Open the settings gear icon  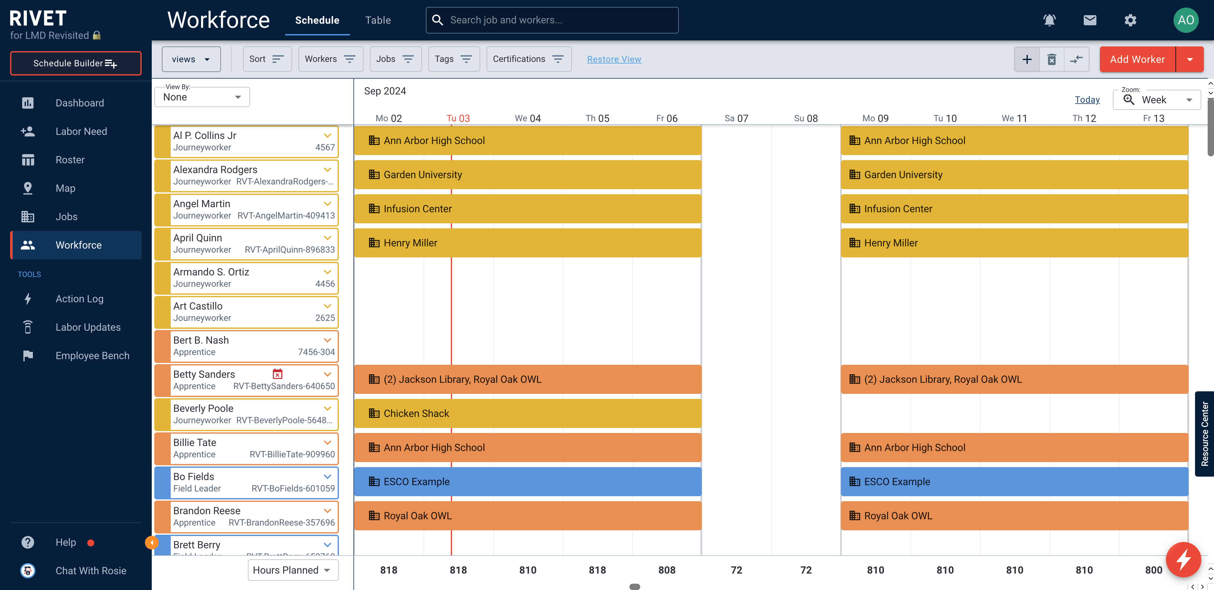click(1130, 20)
